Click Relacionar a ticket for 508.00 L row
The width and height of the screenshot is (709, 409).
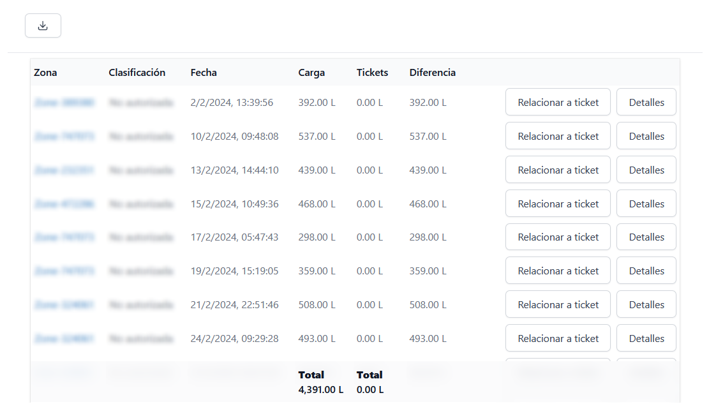click(x=558, y=304)
